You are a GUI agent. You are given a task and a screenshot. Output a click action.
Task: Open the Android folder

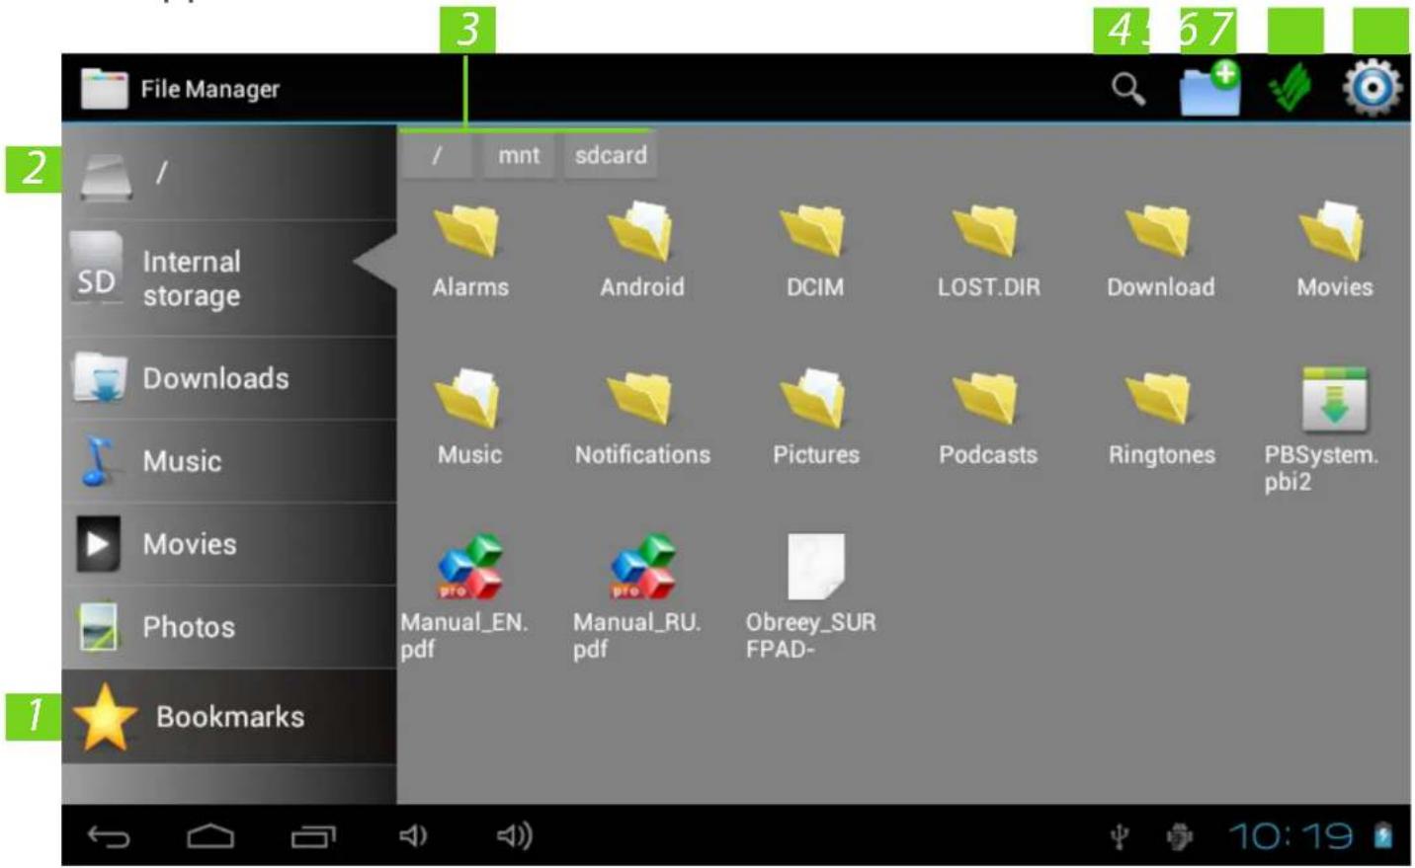(641, 250)
